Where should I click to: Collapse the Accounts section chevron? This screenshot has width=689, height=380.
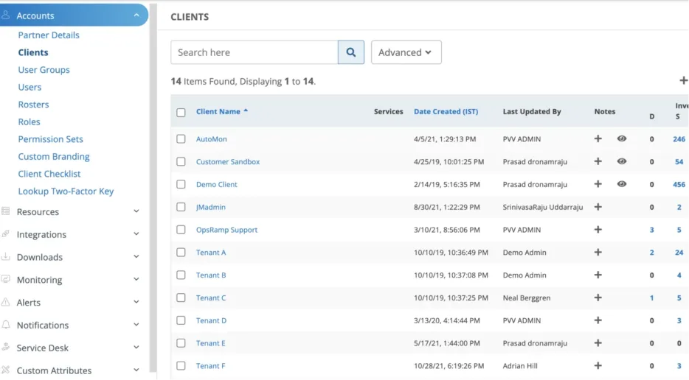point(136,15)
